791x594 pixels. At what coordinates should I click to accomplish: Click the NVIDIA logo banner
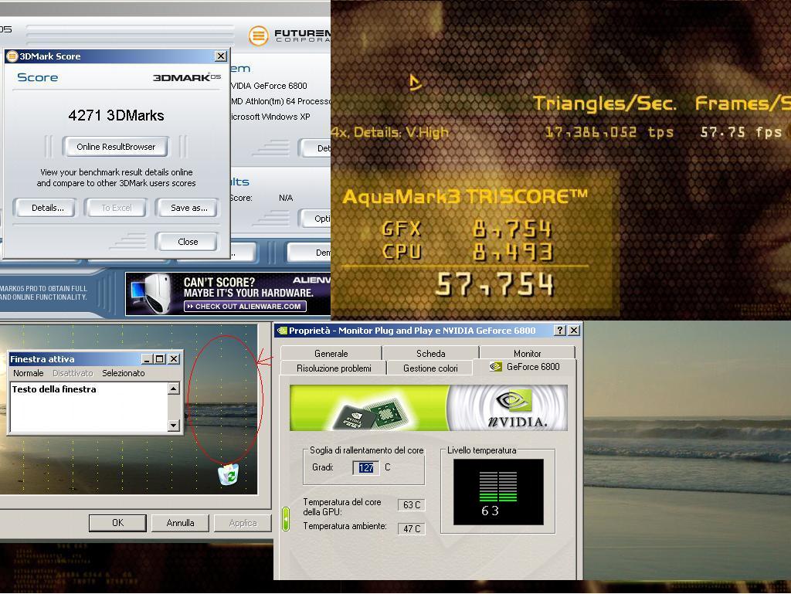coord(428,408)
